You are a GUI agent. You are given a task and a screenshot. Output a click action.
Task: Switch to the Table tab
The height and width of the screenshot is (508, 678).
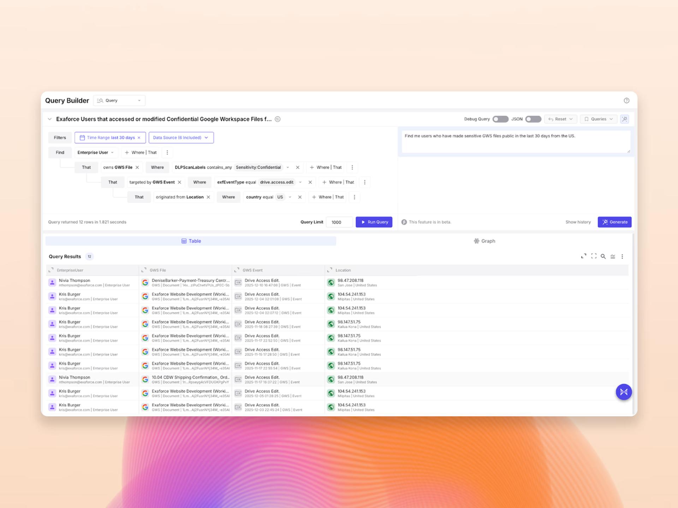point(191,241)
